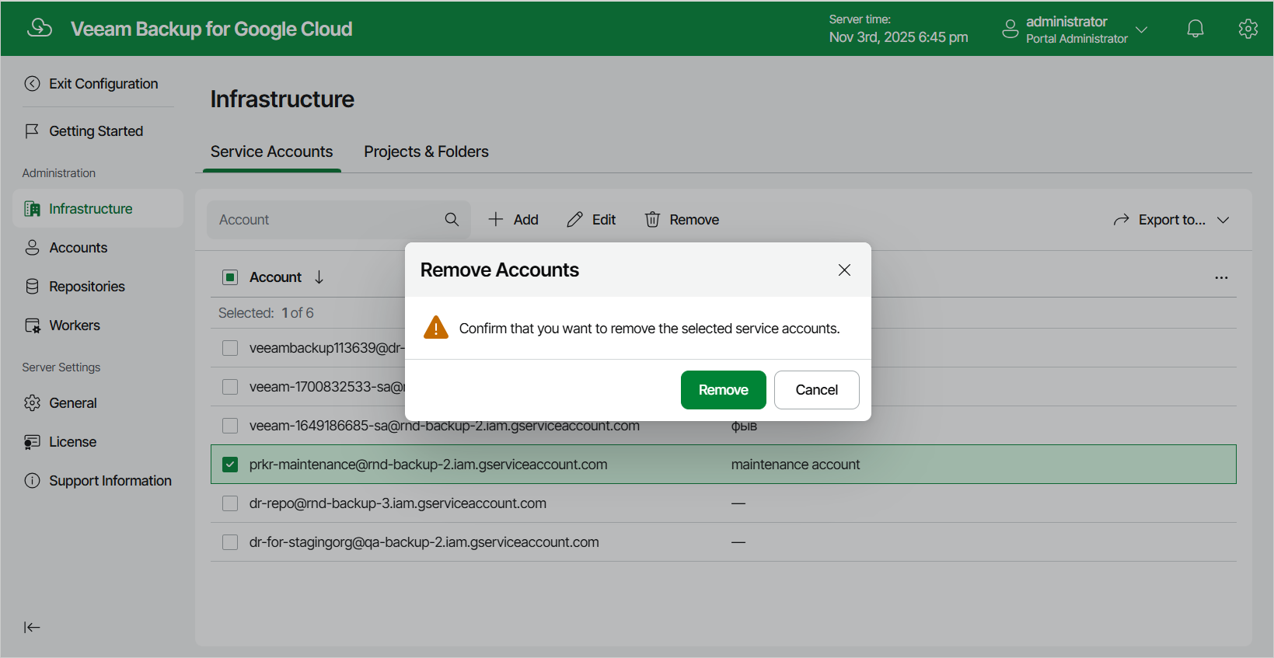The image size is (1274, 658).
Task: Open Getting Started in the sidebar
Action: [x=98, y=131]
